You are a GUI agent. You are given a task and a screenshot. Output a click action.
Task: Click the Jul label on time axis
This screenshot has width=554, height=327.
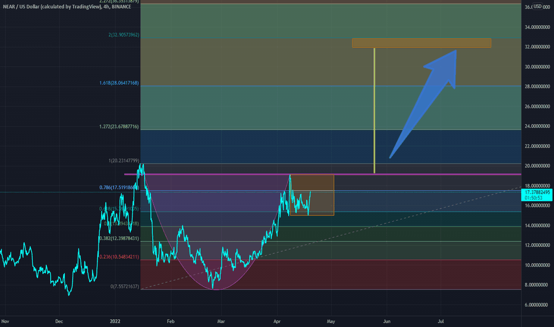pyautogui.click(x=440, y=321)
